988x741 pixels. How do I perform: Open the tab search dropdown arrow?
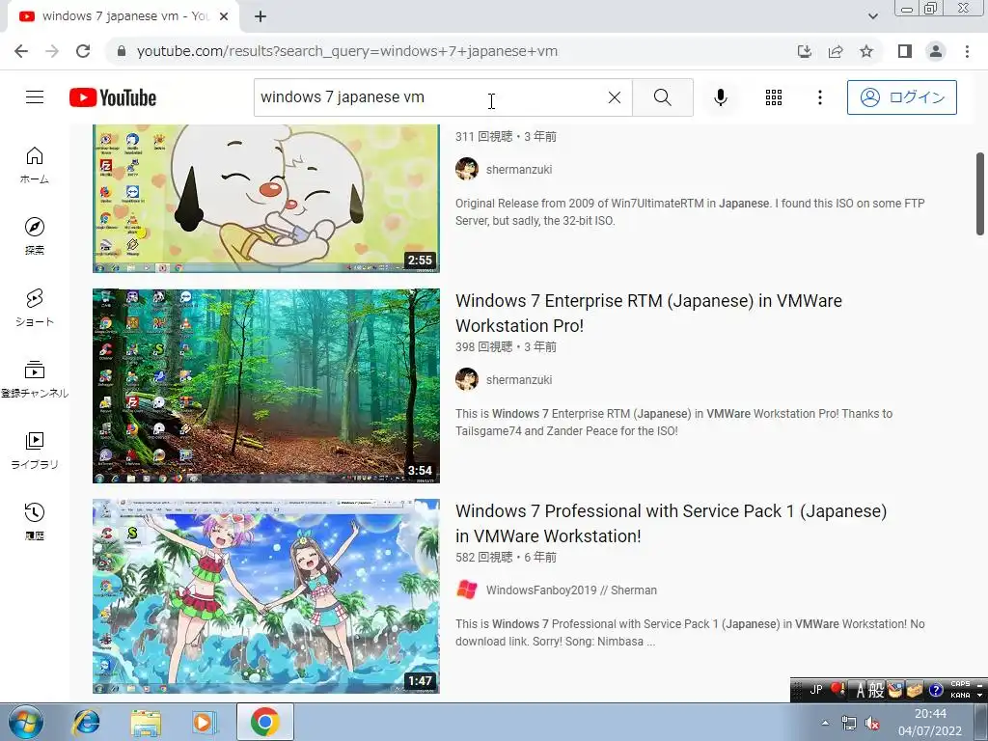[872, 16]
